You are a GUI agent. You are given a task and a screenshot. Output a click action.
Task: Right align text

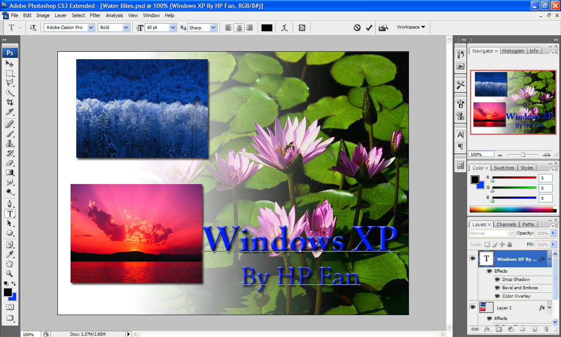tap(249, 28)
